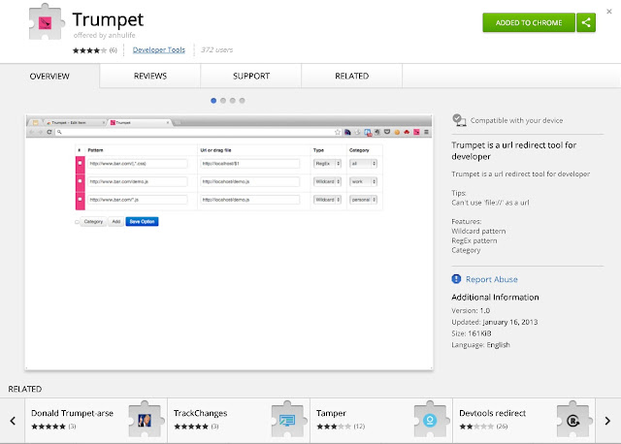This screenshot has height=444, width=621.
Task: Switch to the Related tab
Action: click(x=351, y=76)
